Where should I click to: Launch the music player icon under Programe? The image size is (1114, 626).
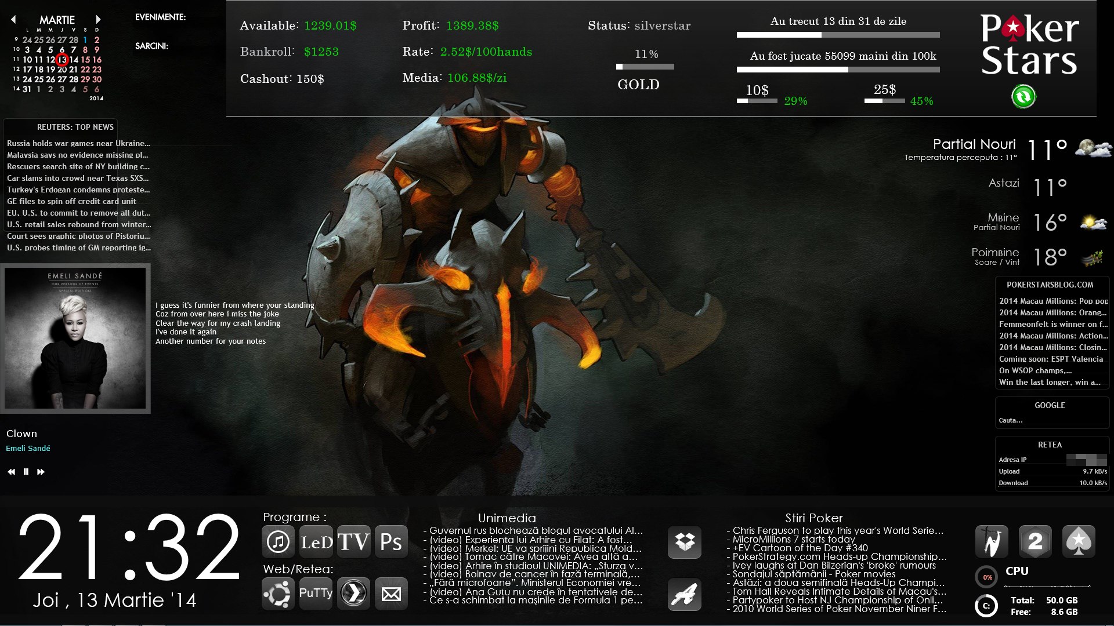pyautogui.click(x=278, y=542)
